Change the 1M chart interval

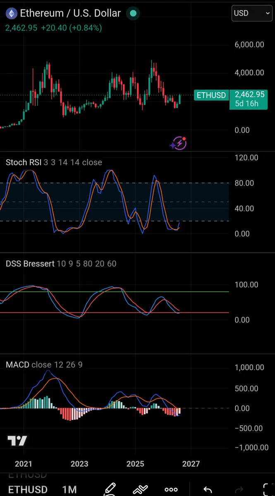[x=69, y=490]
